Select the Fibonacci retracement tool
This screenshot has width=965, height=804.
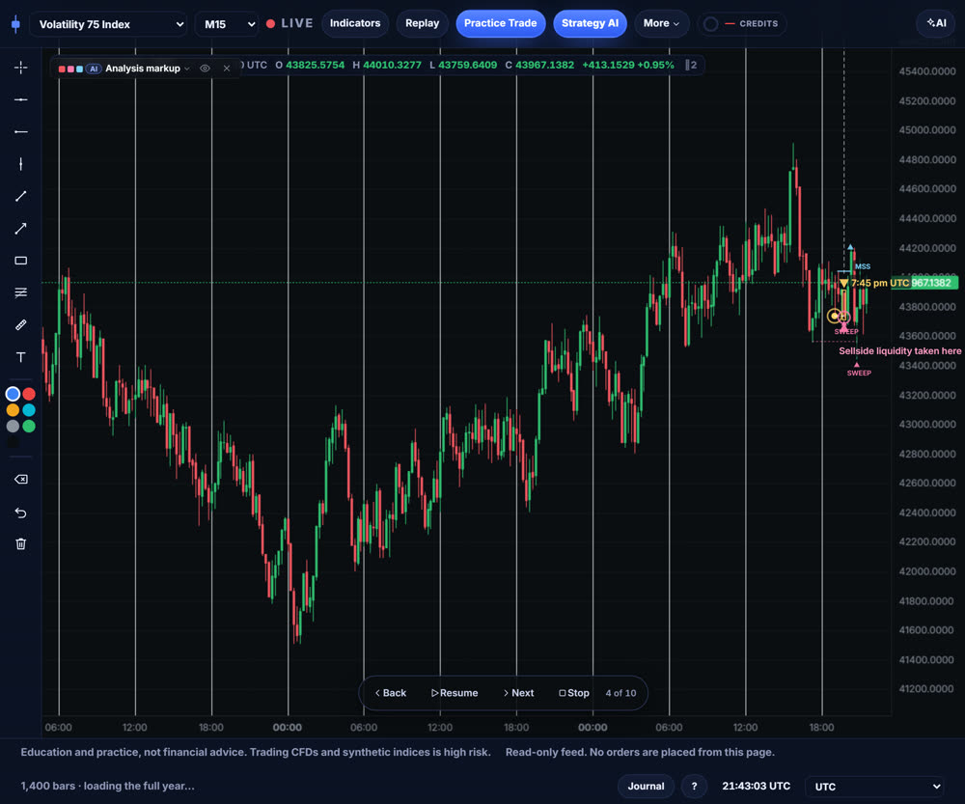21,292
